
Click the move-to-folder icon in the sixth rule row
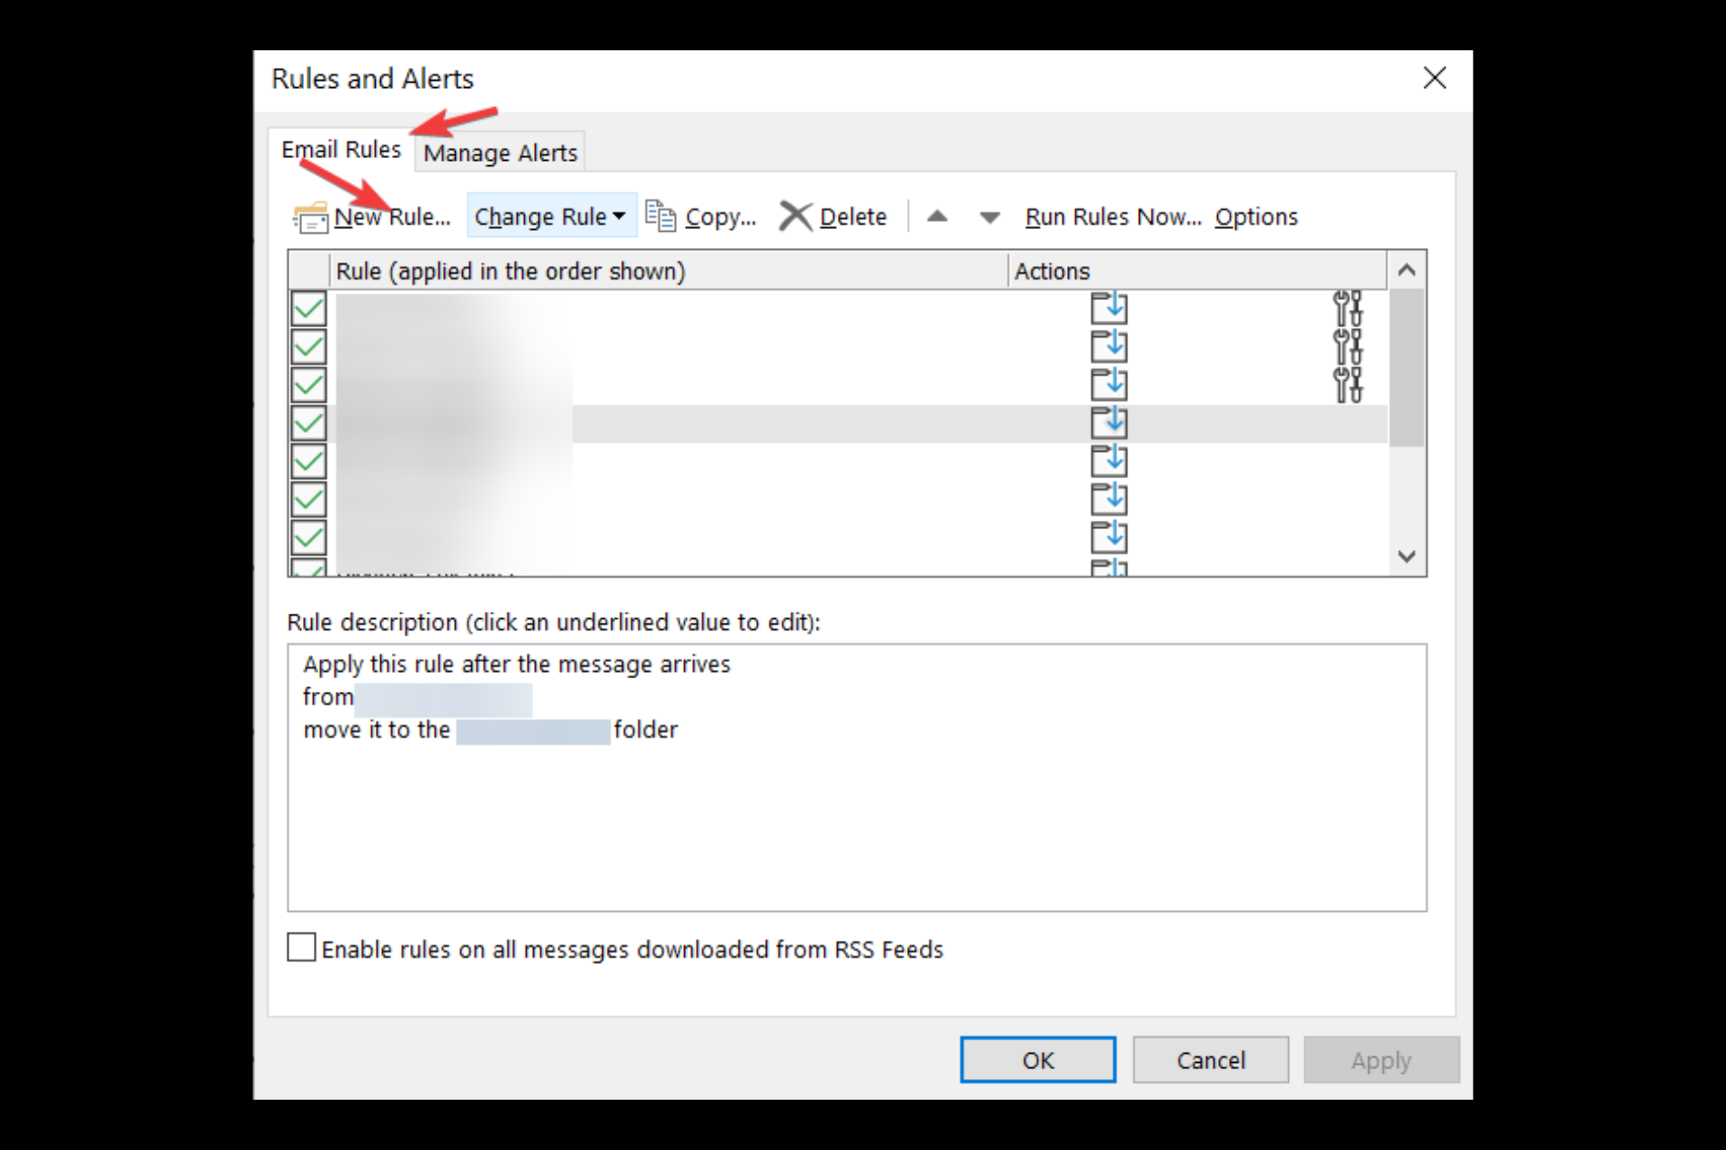1108,499
